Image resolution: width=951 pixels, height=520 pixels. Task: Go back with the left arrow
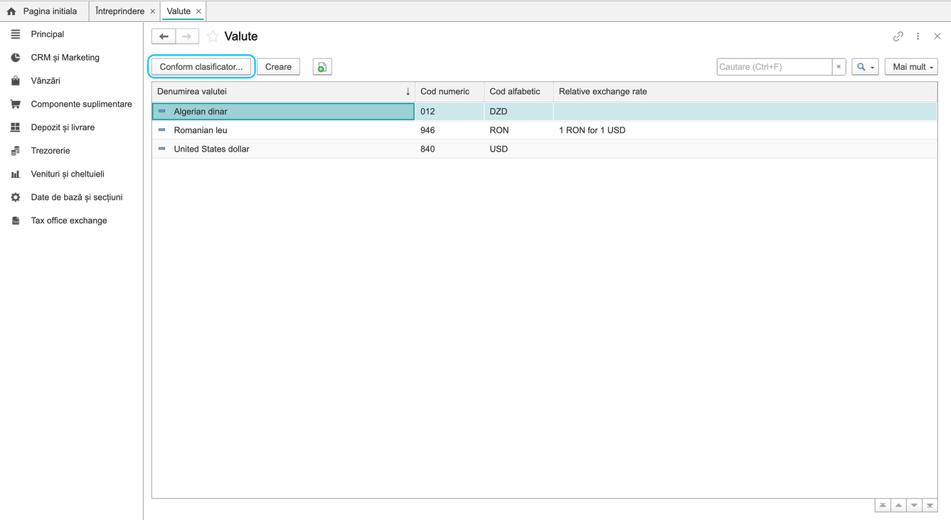[x=164, y=36]
